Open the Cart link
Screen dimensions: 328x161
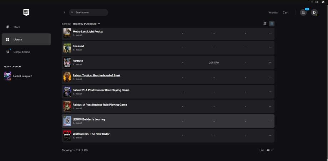[x=286, y=12]
